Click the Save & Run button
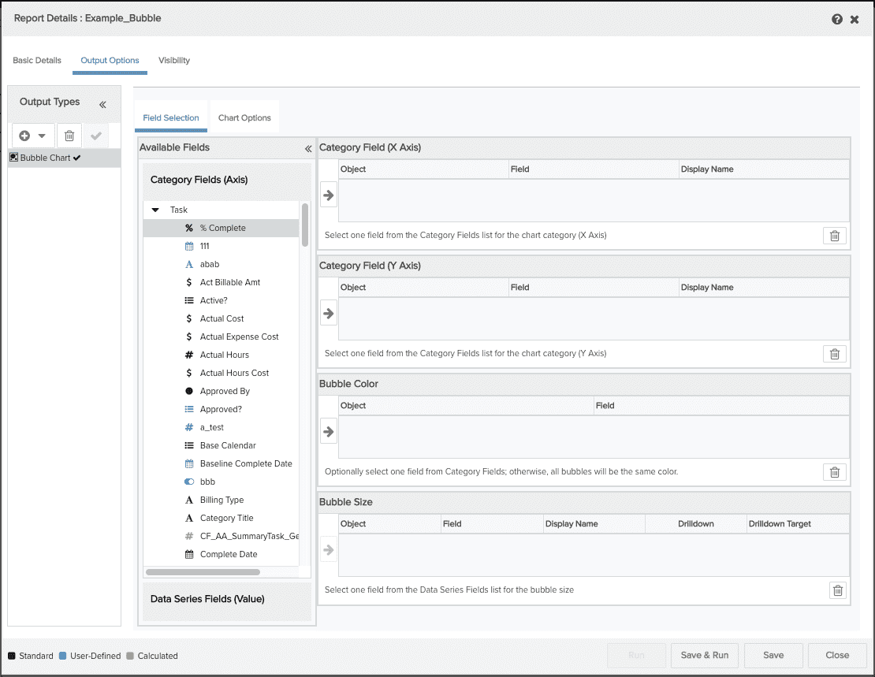875x677 pixels. (704, 655)
